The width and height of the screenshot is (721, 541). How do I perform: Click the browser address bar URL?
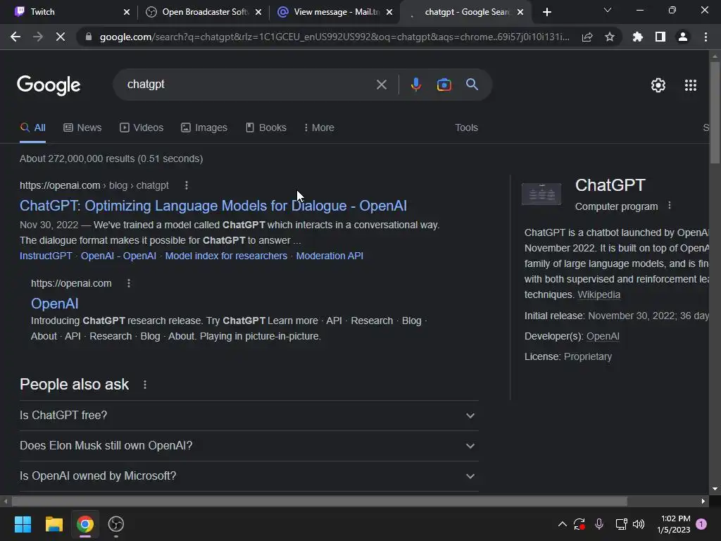(x=334, y=37)
